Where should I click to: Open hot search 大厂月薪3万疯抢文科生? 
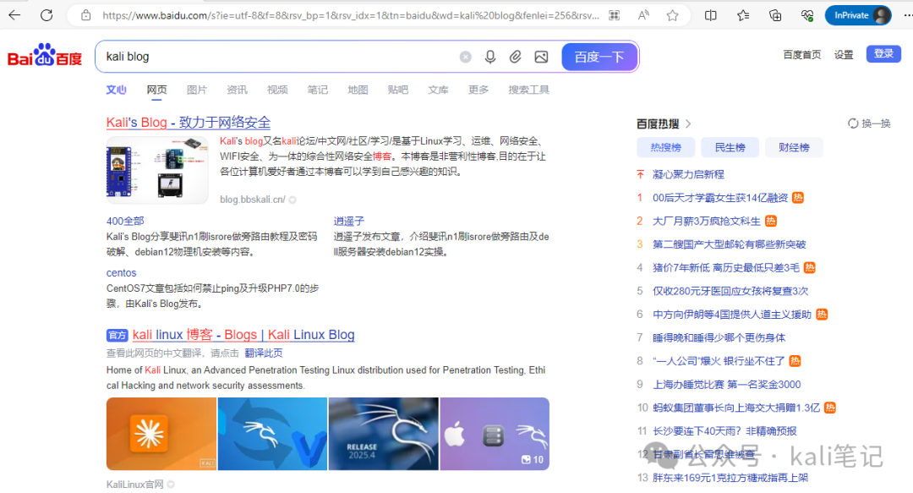[x=706, y=221]
